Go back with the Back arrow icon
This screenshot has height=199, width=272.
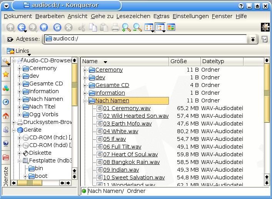click(x=22, y=27)
